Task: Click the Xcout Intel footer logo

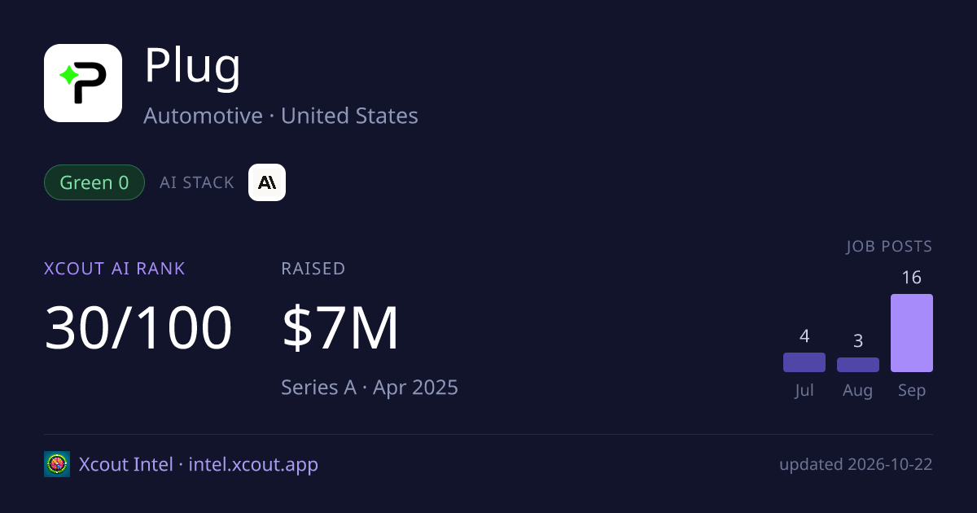Action: [57, 464]
